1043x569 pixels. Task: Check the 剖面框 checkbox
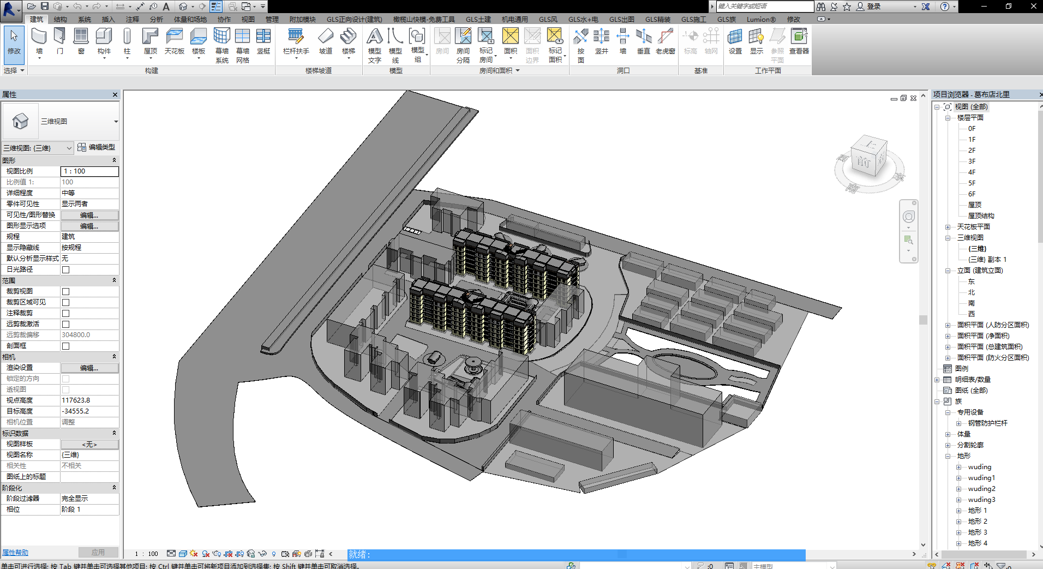(x=65, y=346)
